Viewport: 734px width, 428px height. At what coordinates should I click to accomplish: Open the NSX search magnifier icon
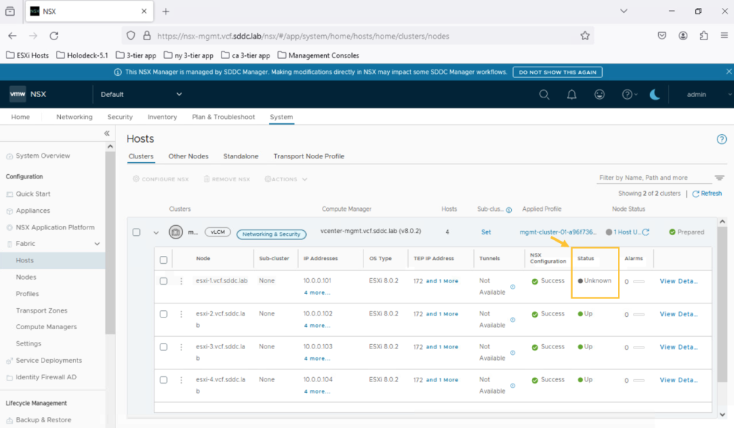[544, 95]
